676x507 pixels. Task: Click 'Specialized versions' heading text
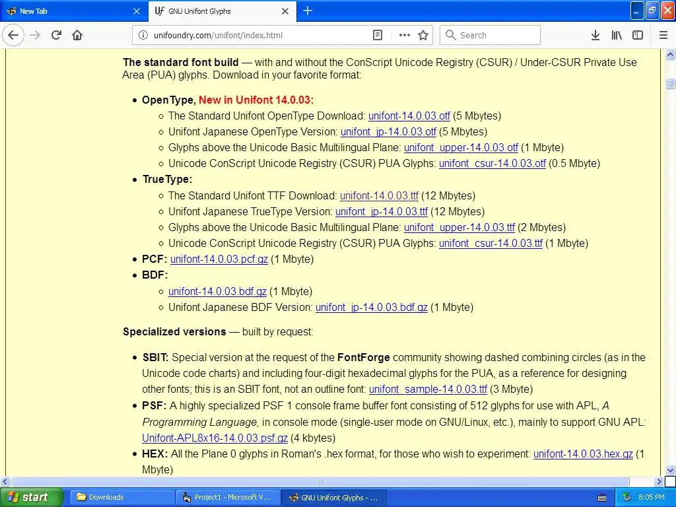pyautogui.click(x=174, y=332)
